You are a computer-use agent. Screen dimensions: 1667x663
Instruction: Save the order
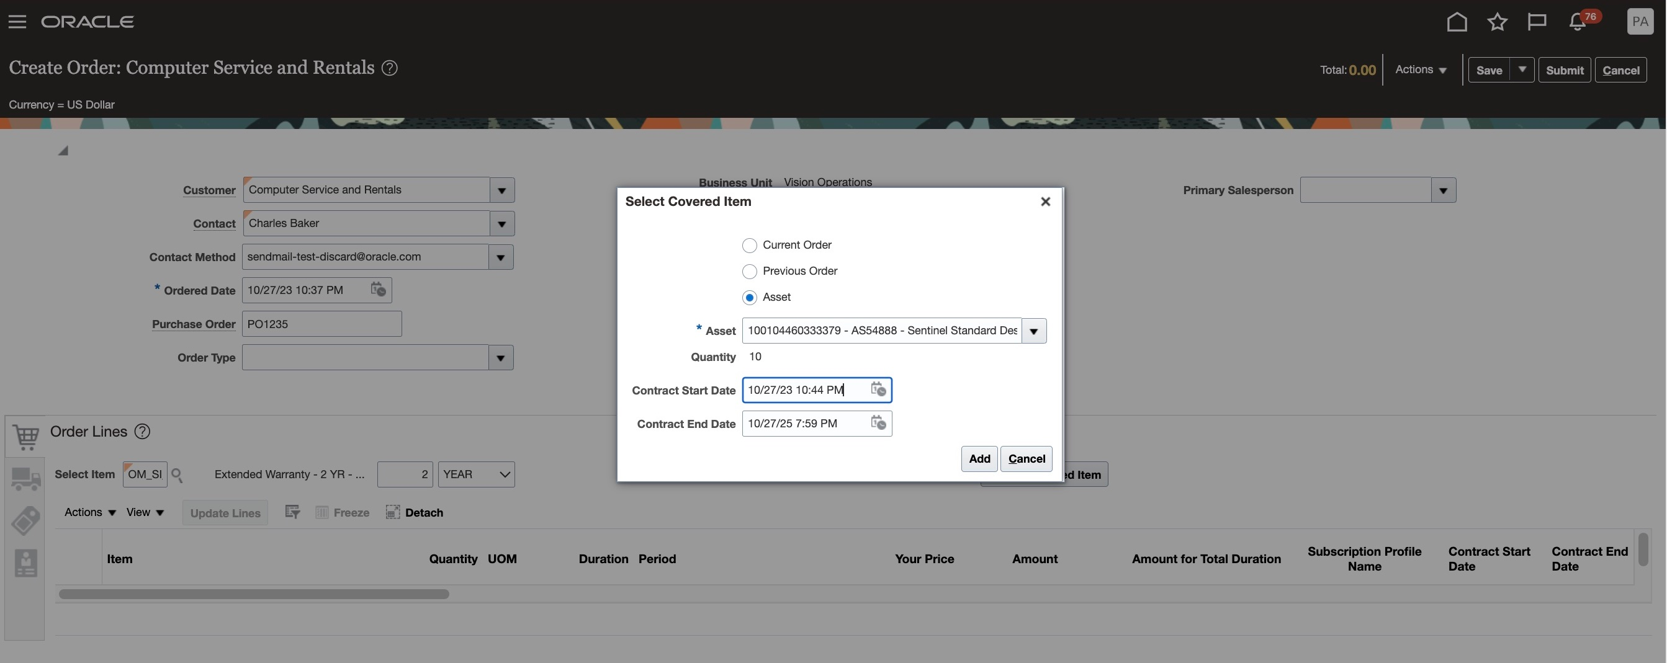tap(1489, 70)
